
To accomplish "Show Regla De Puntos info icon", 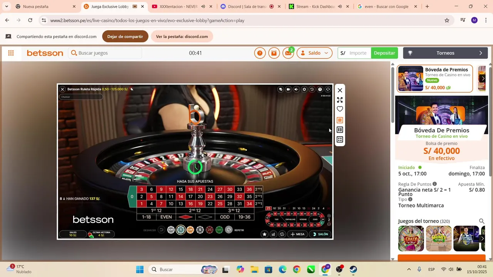I will coord(434,184).
